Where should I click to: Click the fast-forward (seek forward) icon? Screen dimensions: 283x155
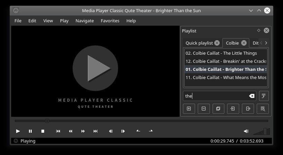click(x=83, y=131)
